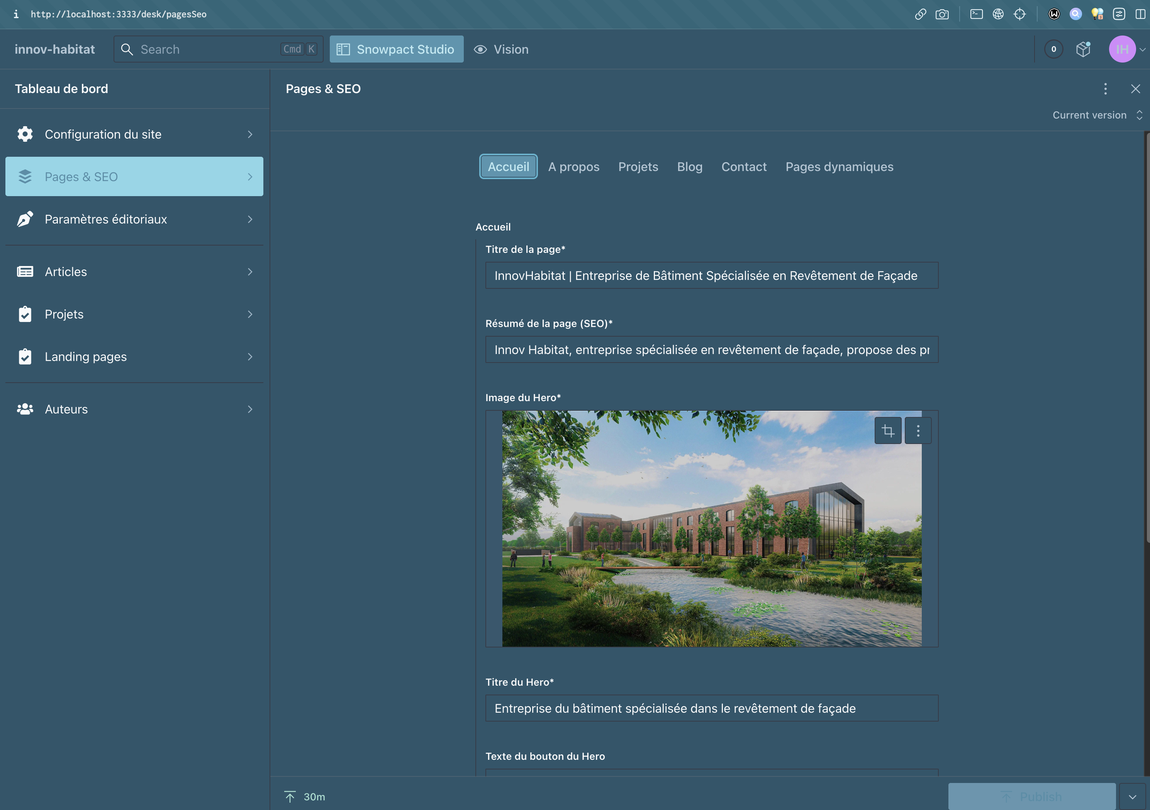Select the Blog tab
Screen dimensions: 1150x810
pos(690,166)
